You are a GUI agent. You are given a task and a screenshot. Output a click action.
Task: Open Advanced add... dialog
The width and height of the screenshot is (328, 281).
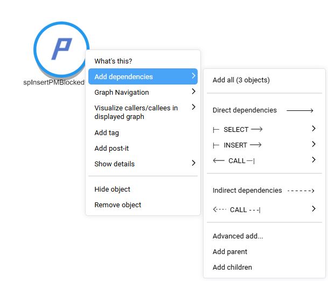point(238,236)
